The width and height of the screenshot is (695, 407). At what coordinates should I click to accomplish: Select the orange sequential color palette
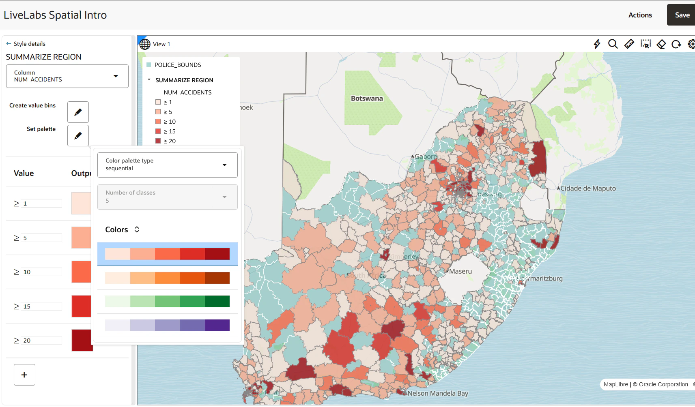click(168, 278)
